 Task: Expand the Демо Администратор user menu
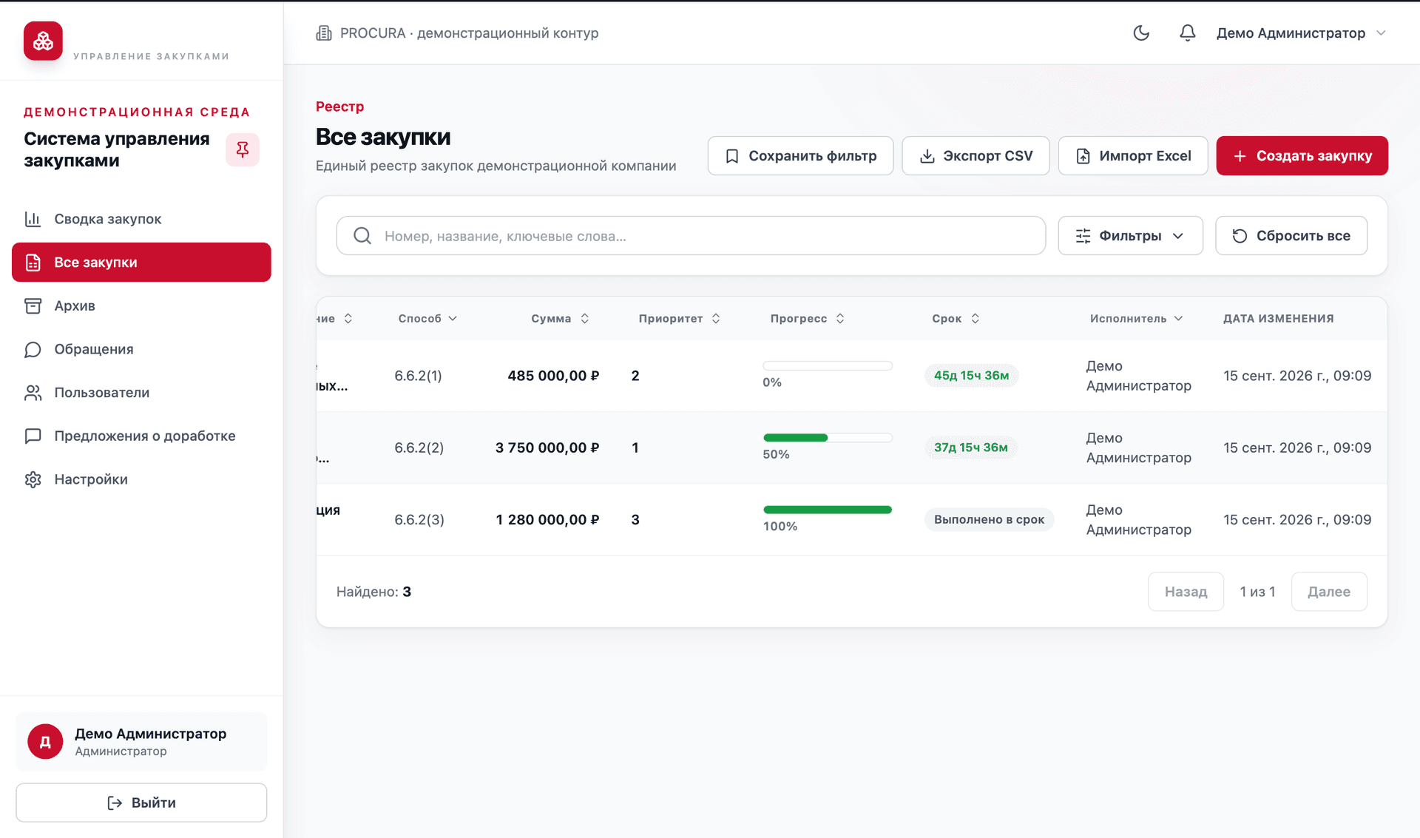1301,33
